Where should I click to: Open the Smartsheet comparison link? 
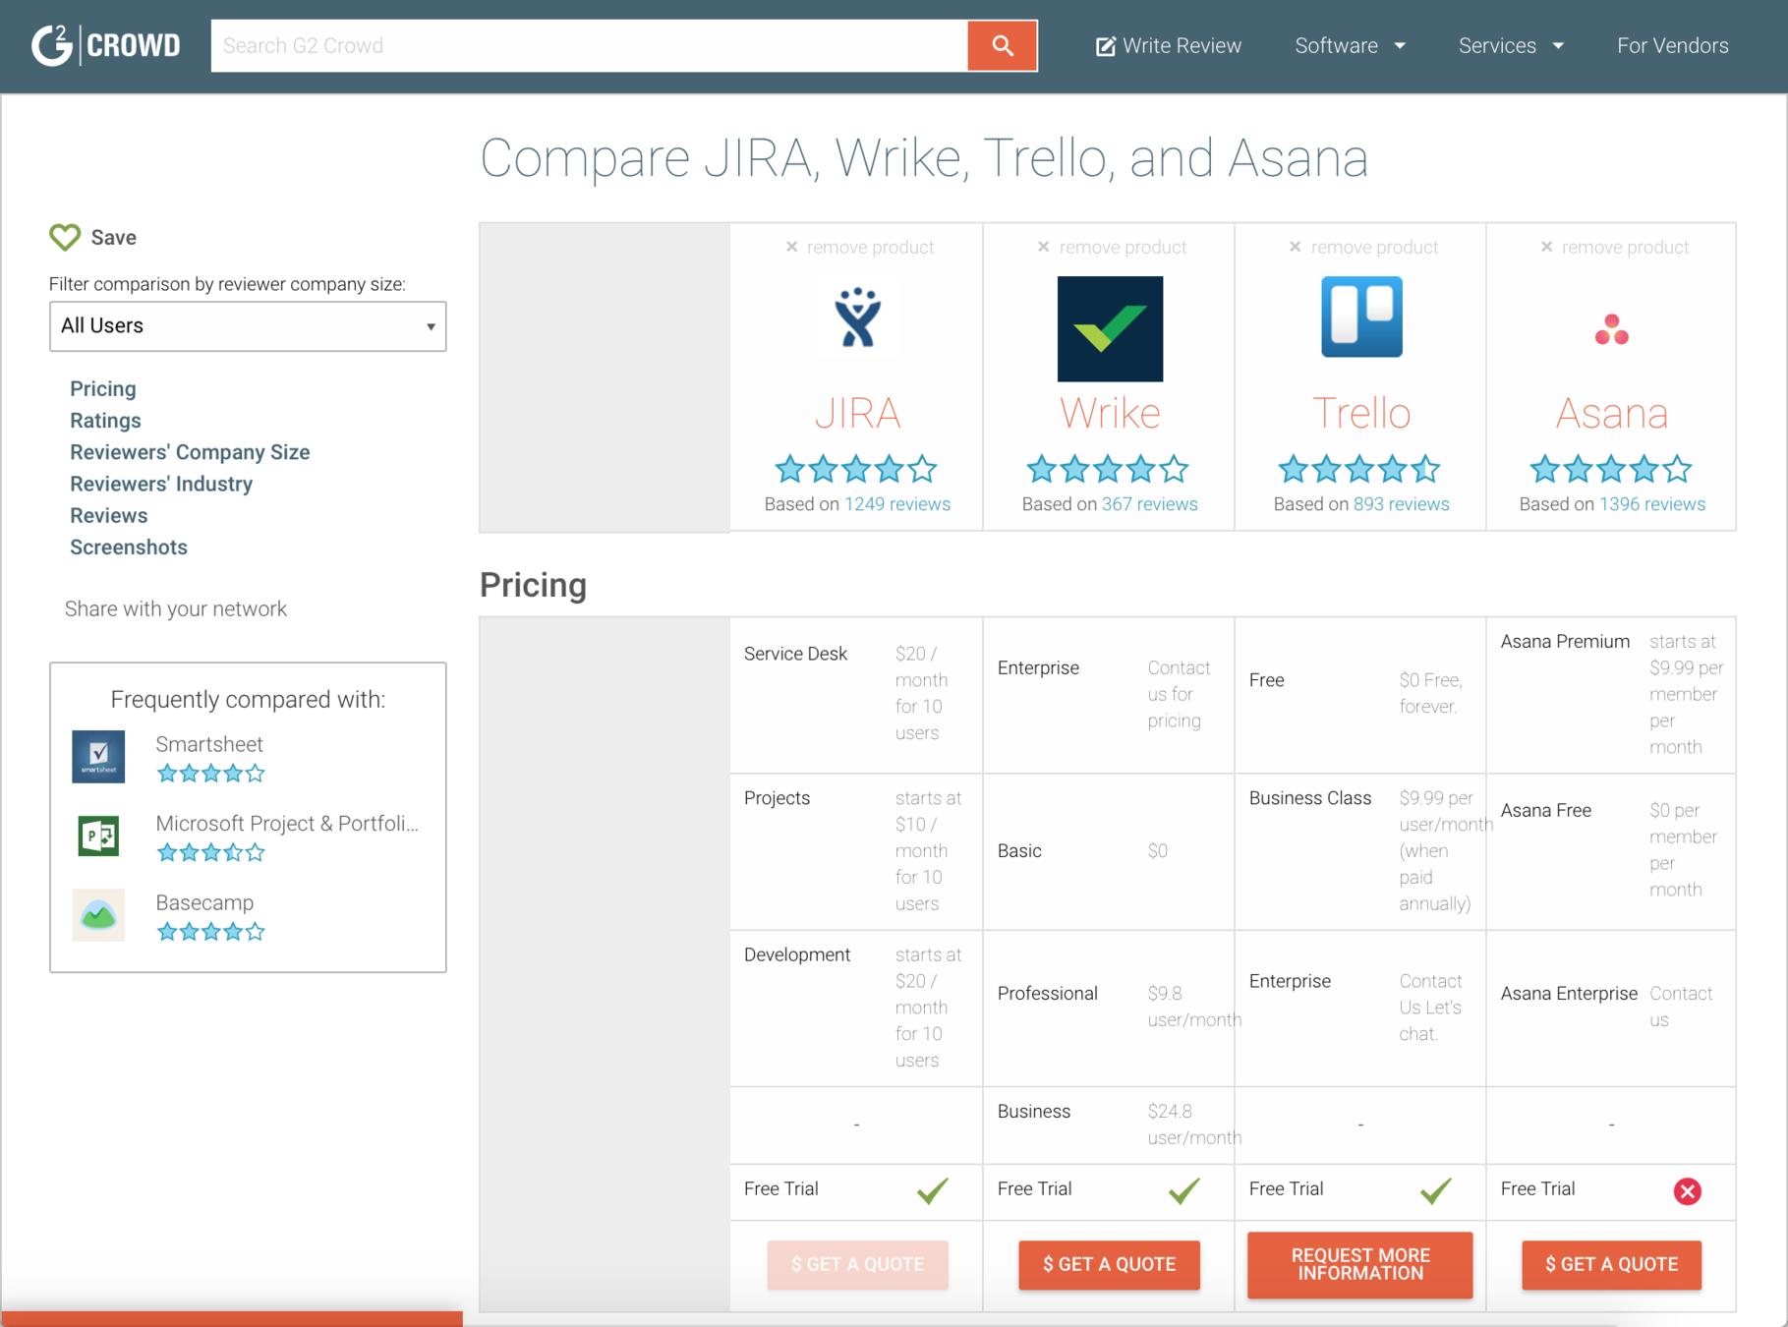(x=209, y=744)
